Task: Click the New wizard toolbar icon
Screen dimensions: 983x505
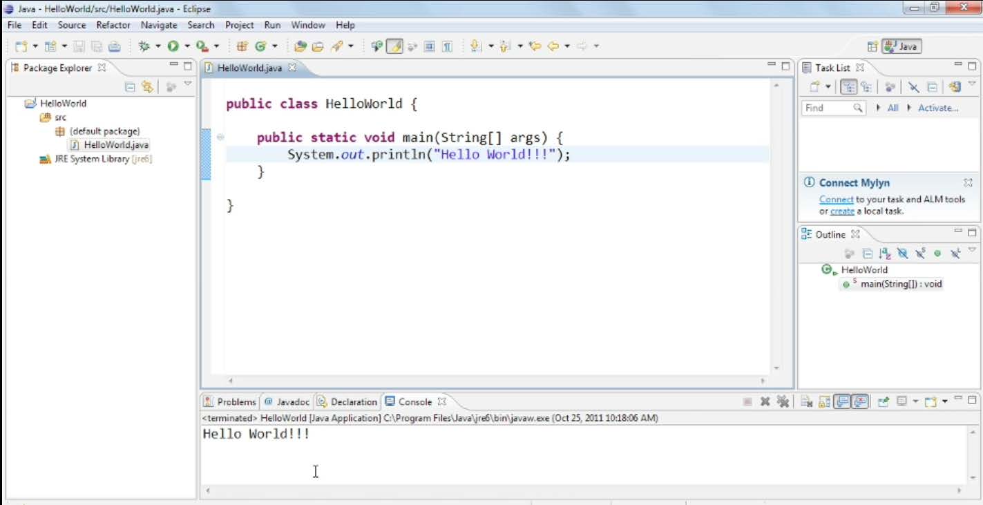Action: 21,46
